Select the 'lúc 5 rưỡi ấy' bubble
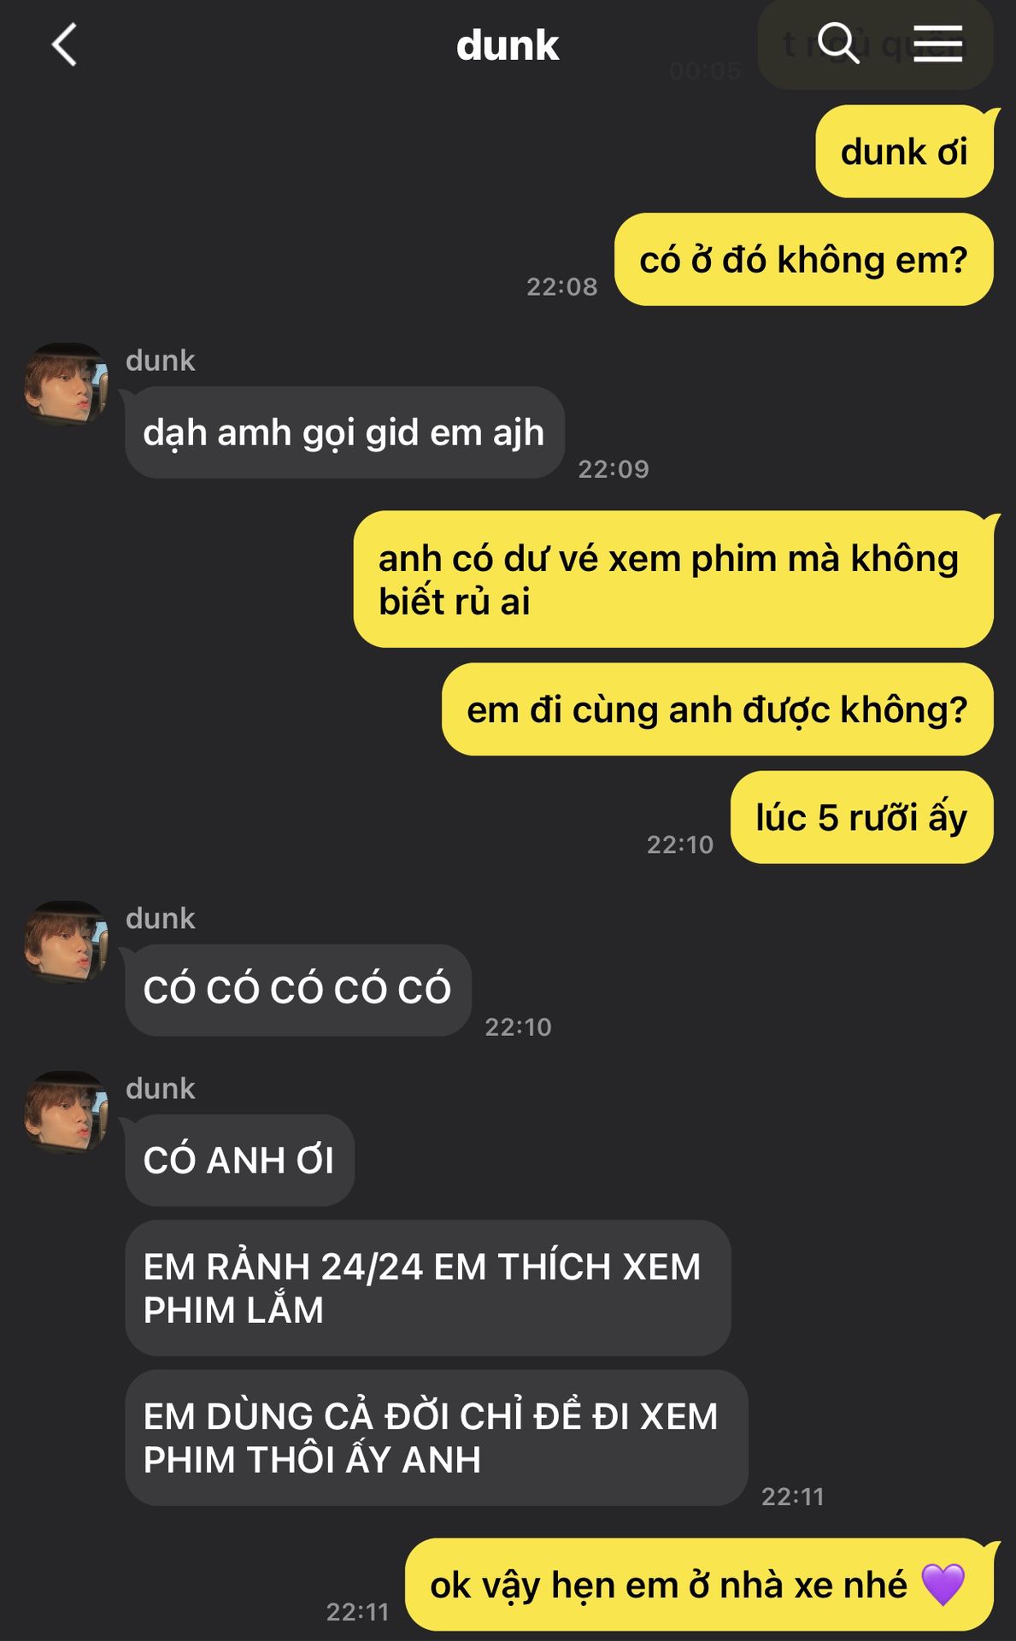 (x=861, y=817)
